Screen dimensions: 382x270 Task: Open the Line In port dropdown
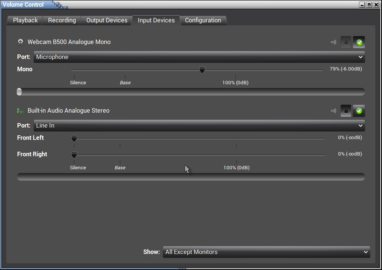click(199, 126)
